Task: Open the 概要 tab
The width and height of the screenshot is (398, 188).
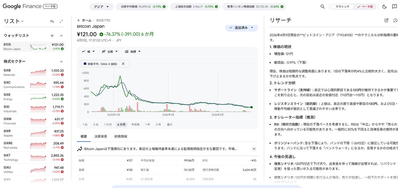Action: (84, 136)
